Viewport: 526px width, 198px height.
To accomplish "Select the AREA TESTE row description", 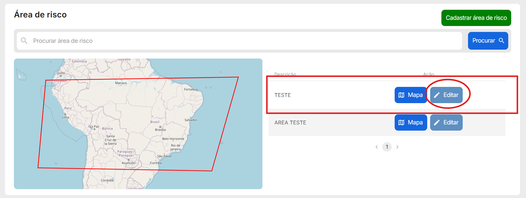I will [290, 123].
